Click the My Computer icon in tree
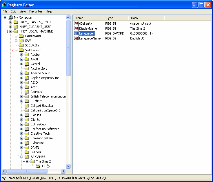The image size is (213, 182). click(x=11, y=17)
